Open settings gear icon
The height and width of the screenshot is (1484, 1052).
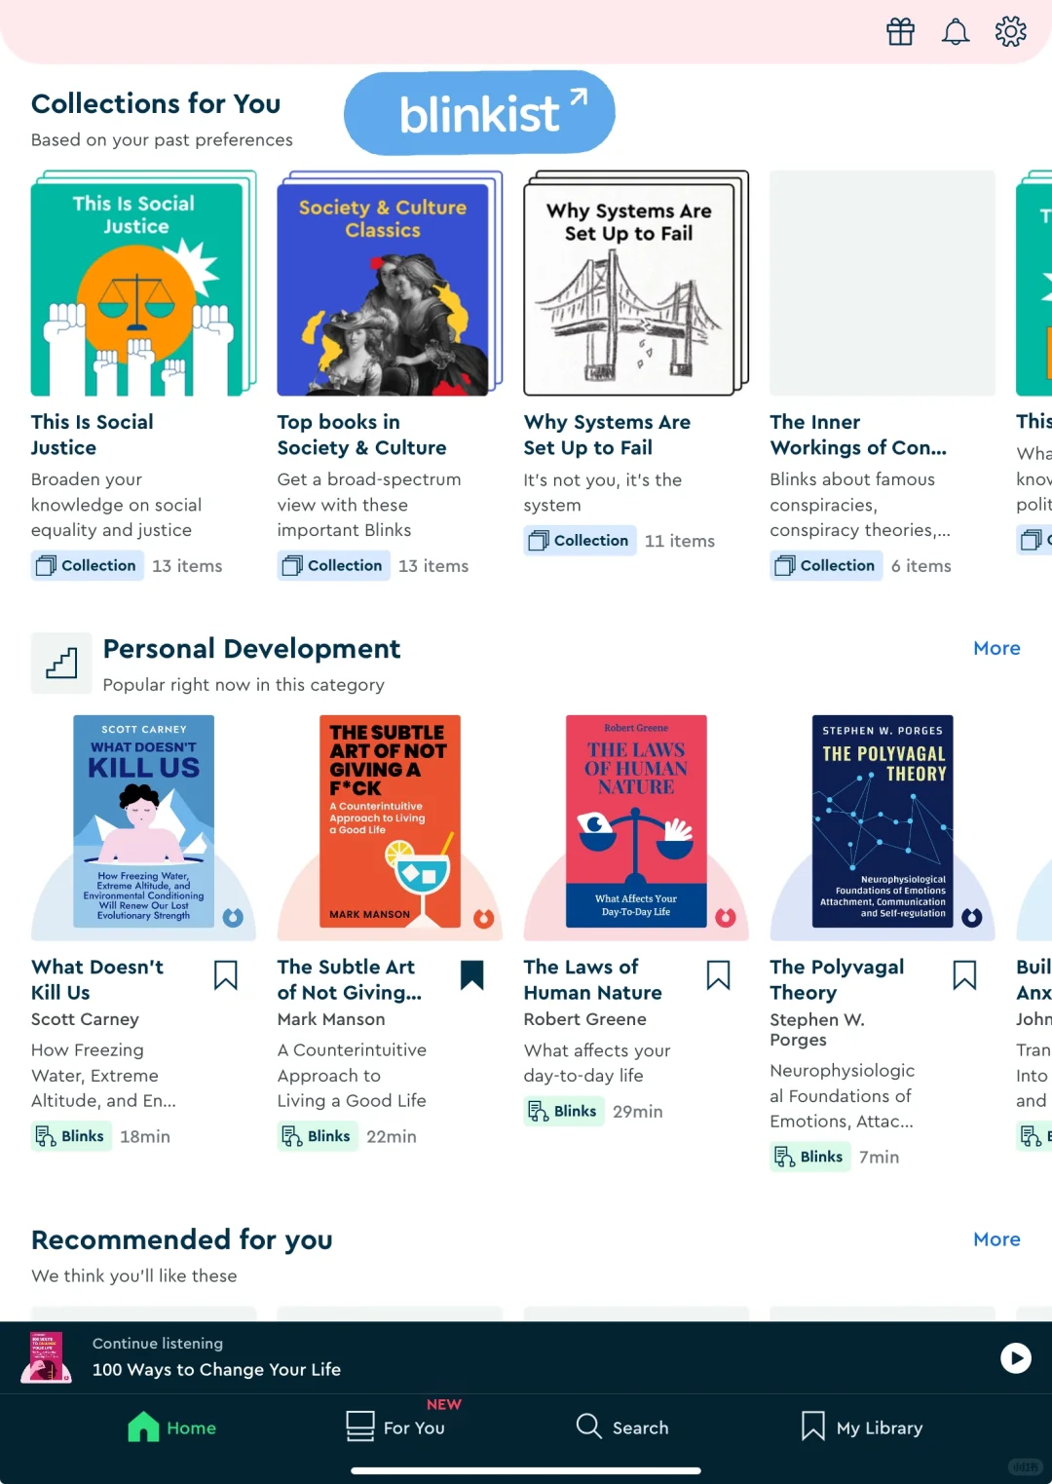pos(1010,32)
